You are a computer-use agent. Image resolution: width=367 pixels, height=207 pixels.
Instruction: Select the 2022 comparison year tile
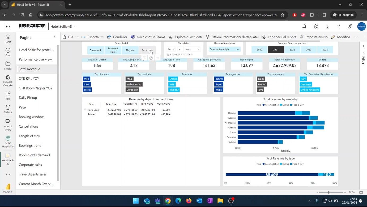point(292,50)
